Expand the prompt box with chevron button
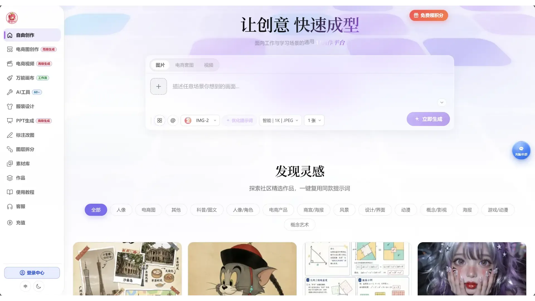The image size is (535, 301). point(442,102)
